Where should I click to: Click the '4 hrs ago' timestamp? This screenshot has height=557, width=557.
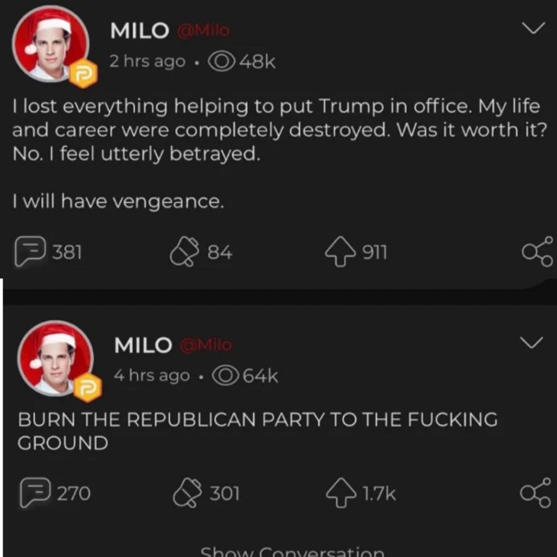tap(152, 375)
